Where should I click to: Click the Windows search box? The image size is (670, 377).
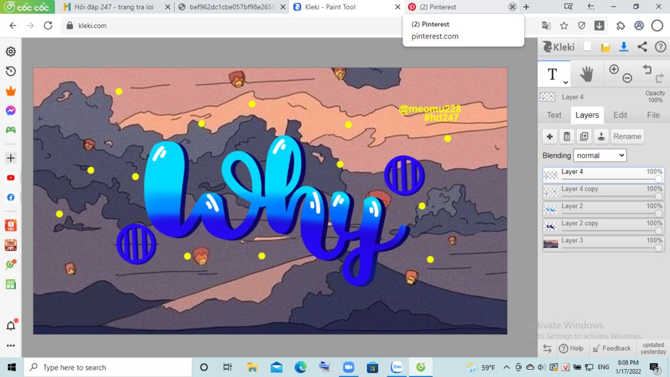click(108, 367)
